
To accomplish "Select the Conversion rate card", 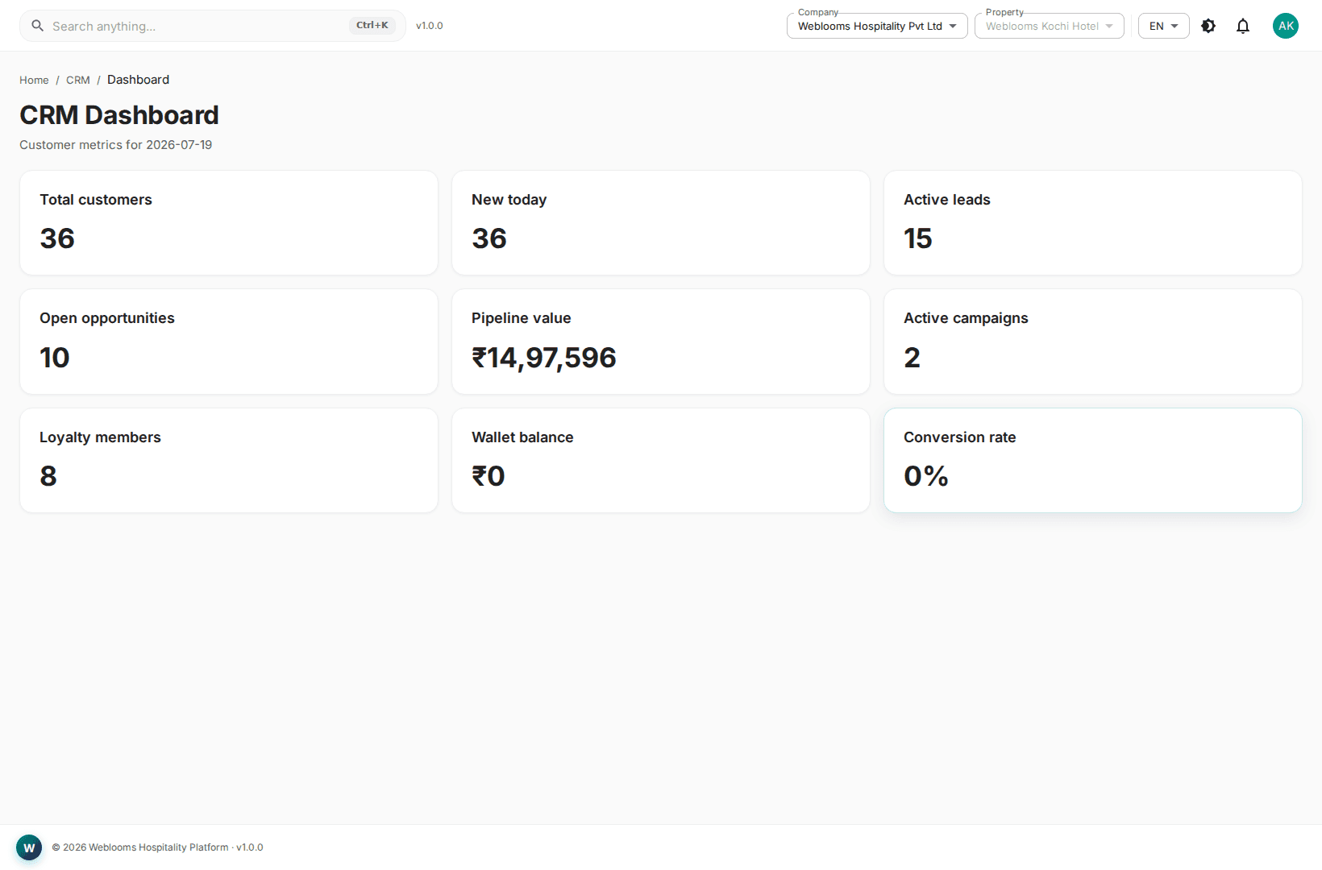I will [x=1093, y=461].
